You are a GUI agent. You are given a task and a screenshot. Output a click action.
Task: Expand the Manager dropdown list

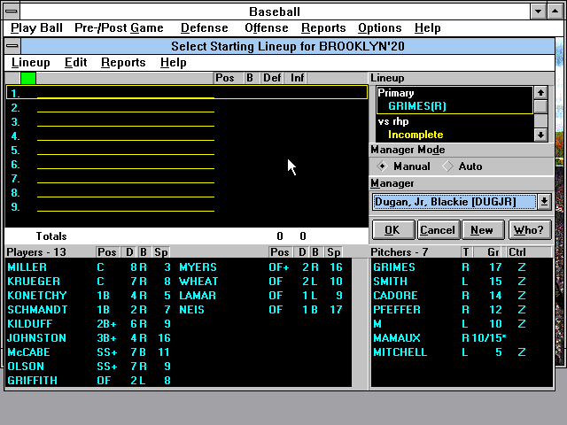pos(544,202)
